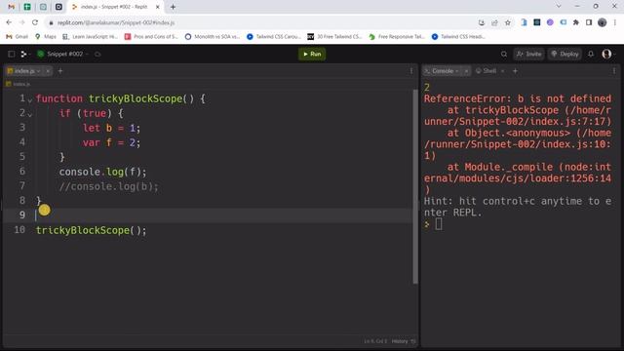This screenshot has height=351, width=624.
Task: Click the install app icon in address bar
Action: 482,22
